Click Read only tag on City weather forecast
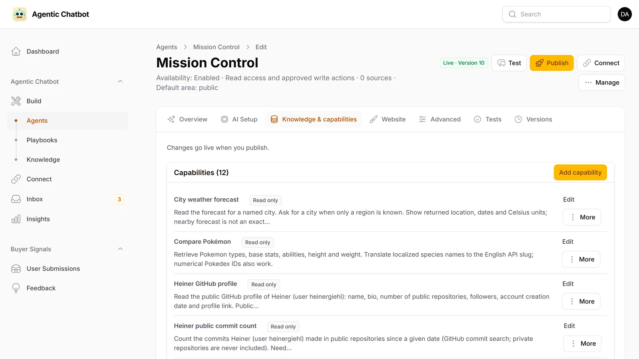639x359 pixels. click(x=265, y=200)
